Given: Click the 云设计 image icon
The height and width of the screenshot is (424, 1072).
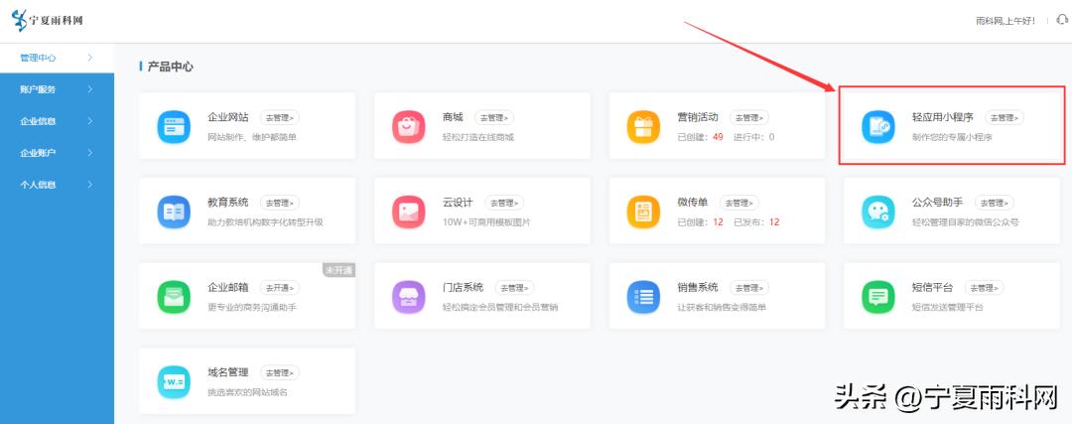Looking at the screenshot, I should click(408, 212).
